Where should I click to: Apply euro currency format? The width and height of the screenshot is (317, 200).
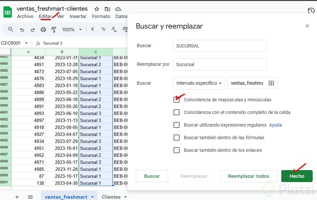click(x=92, y=29)
